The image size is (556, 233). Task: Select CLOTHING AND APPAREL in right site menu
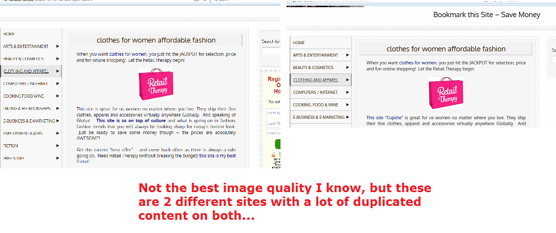click(315, 80)
